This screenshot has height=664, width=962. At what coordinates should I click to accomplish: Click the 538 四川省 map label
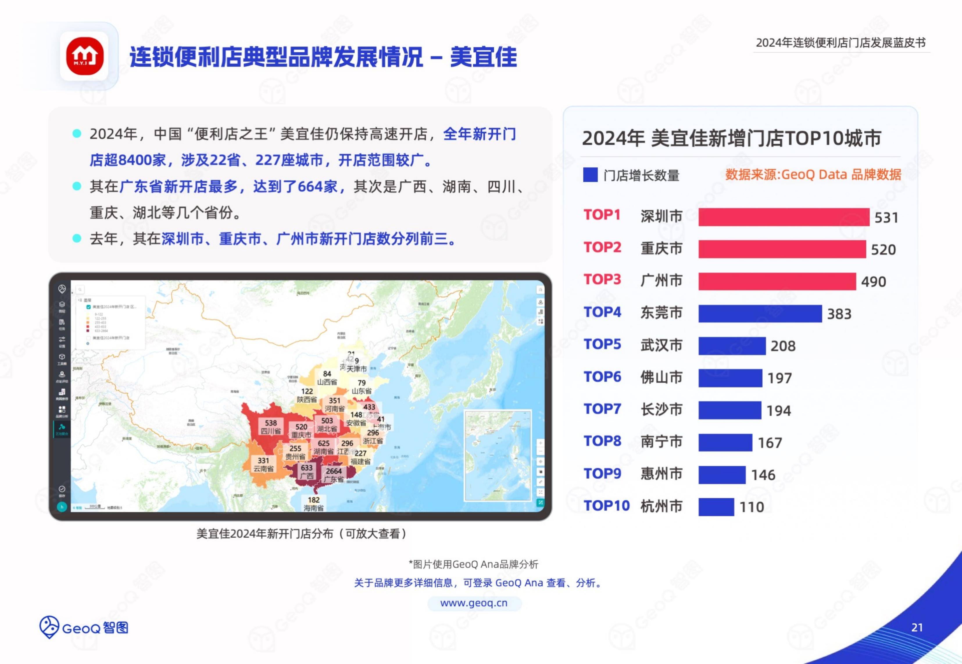click(271, 426)
